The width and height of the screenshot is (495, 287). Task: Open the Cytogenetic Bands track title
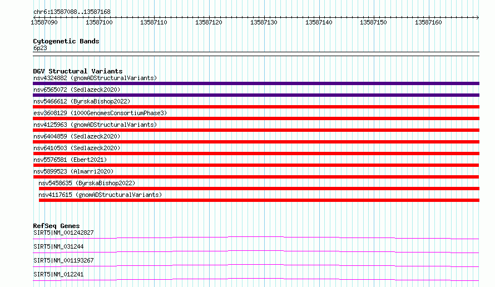click(x=66, y=41)
